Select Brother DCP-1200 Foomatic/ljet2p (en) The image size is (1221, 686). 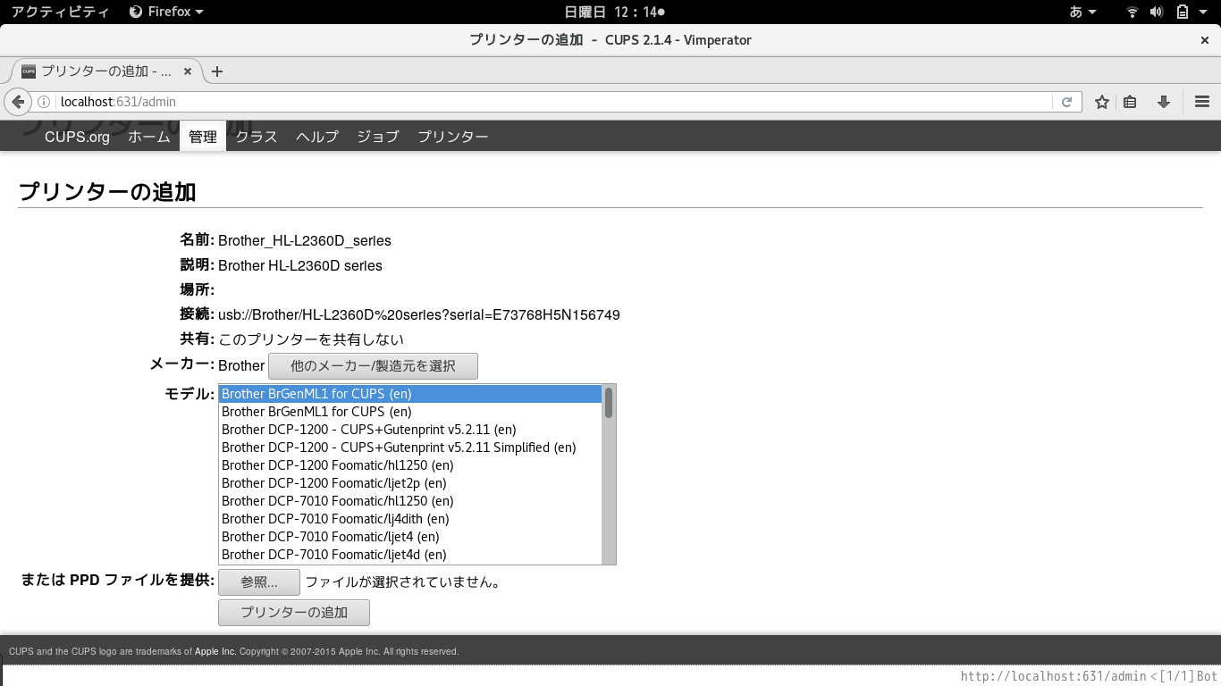(x=410, y=483)
